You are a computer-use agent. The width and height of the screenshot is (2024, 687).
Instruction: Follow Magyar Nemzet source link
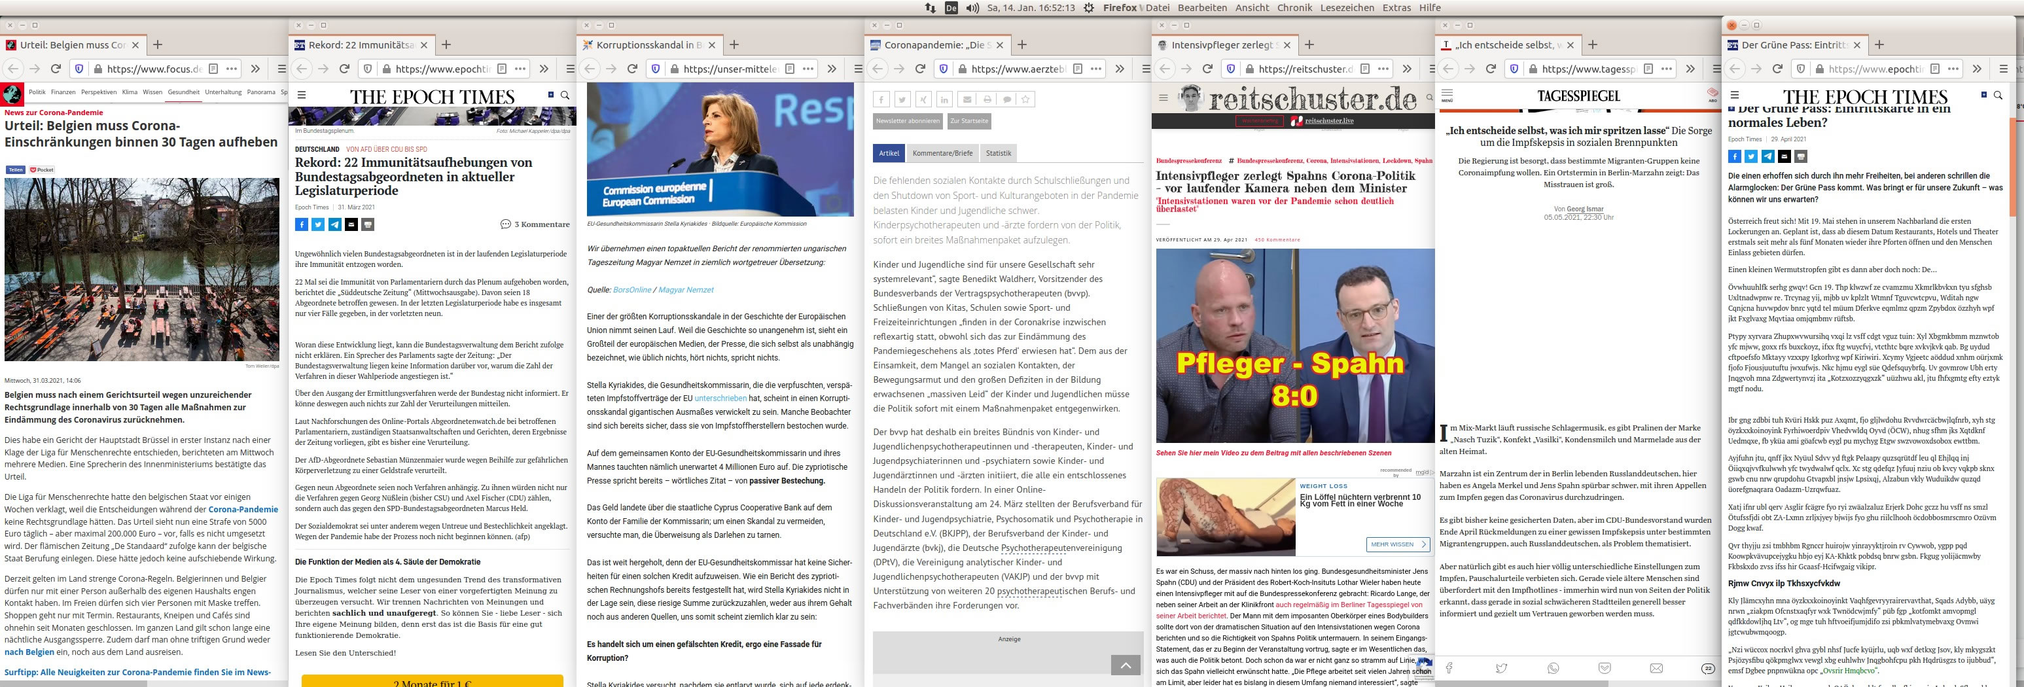[685, 290]
